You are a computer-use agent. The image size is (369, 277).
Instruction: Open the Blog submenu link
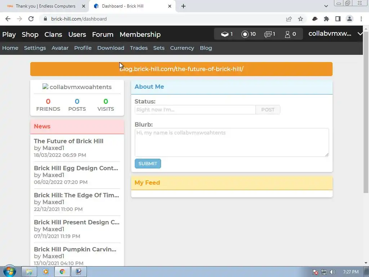[x=206, y=48]
